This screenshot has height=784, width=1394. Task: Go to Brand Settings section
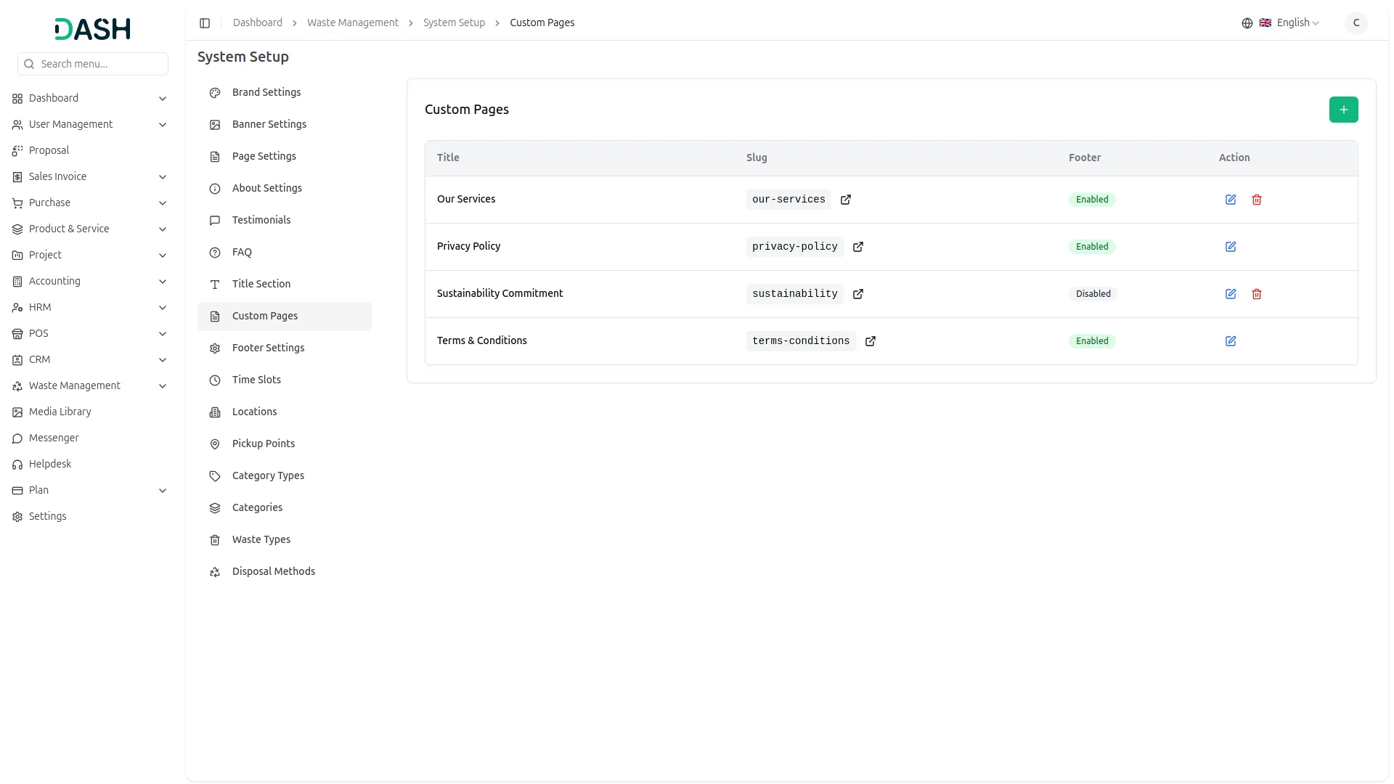266,92
